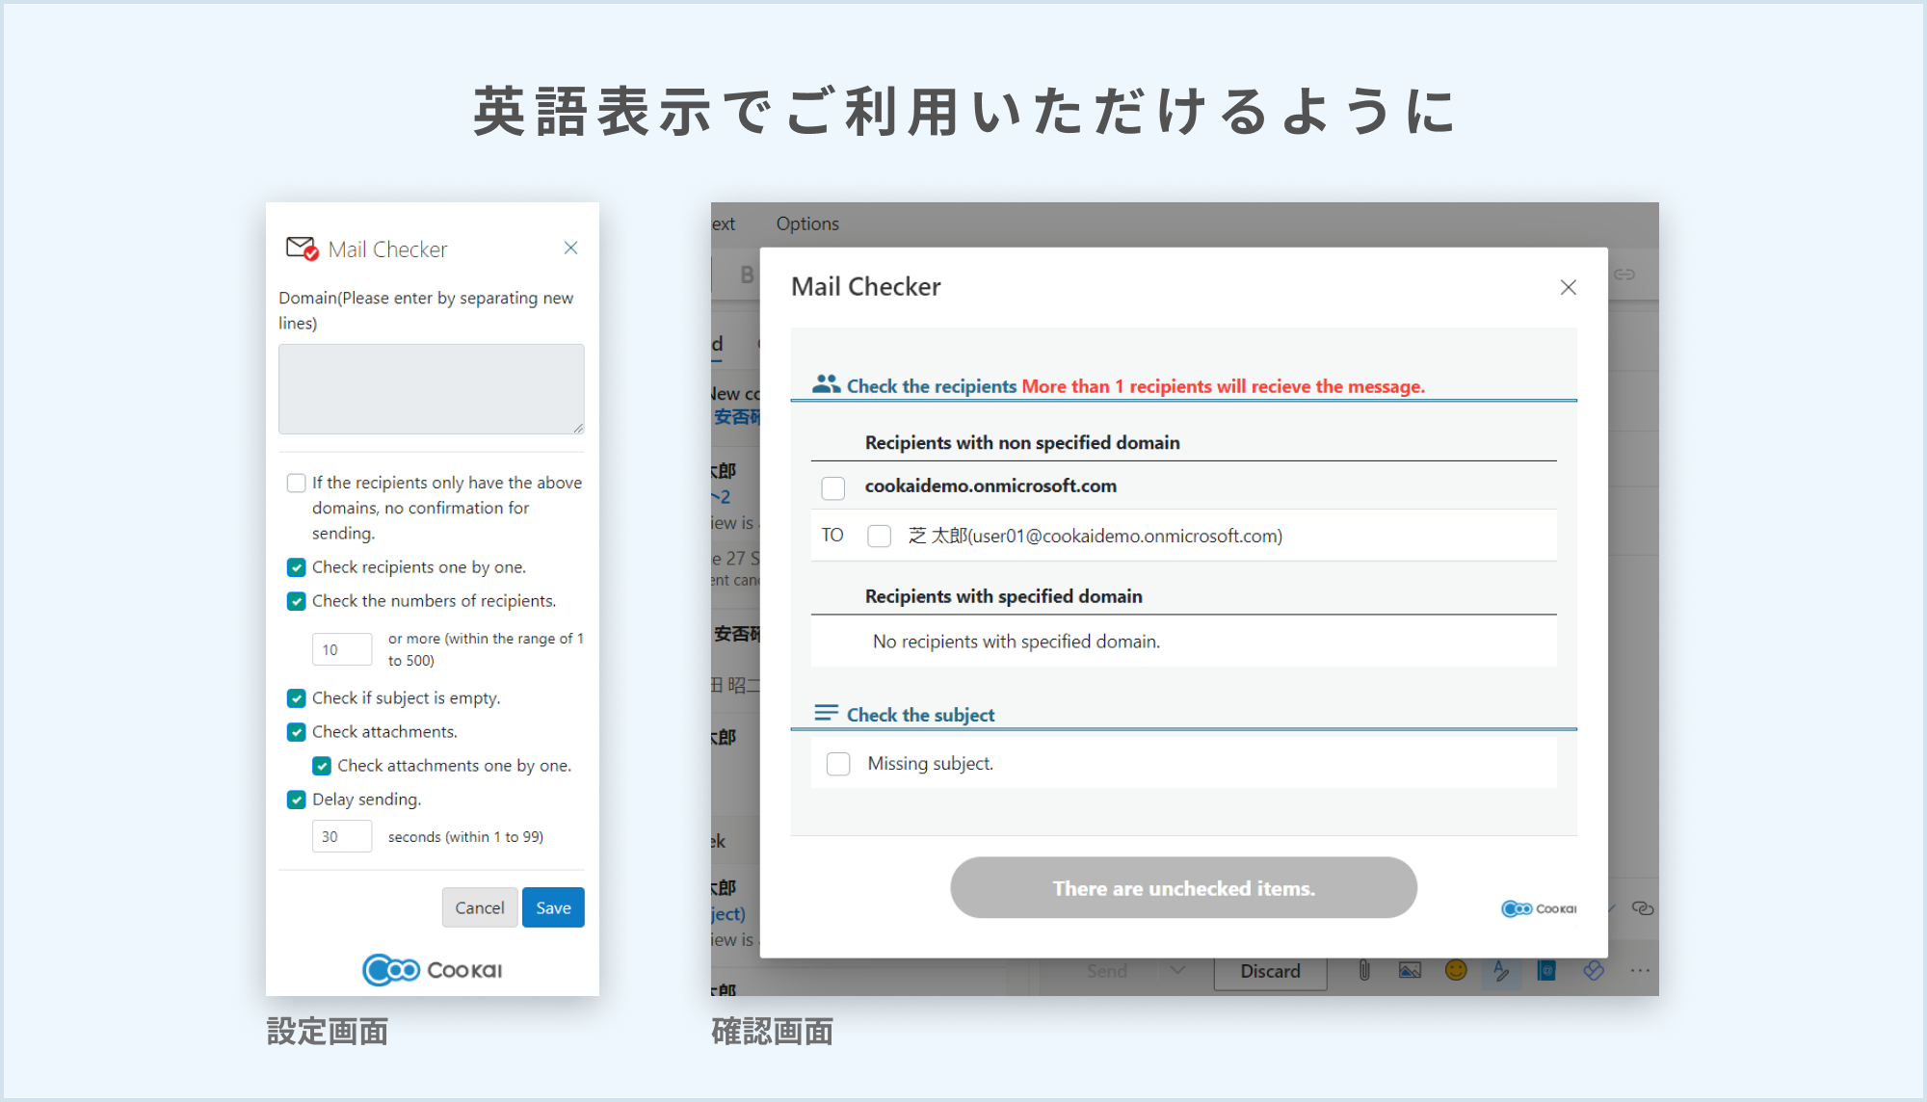Click the Mail Checker envelope icon
Image resolution: width=1927 pixels, height=1102 pixels.
pos(303,249)
